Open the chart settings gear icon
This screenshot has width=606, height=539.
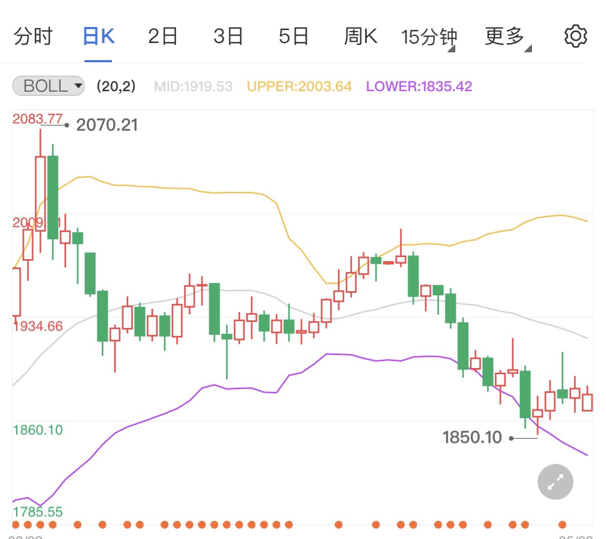[x=575, y=36]
